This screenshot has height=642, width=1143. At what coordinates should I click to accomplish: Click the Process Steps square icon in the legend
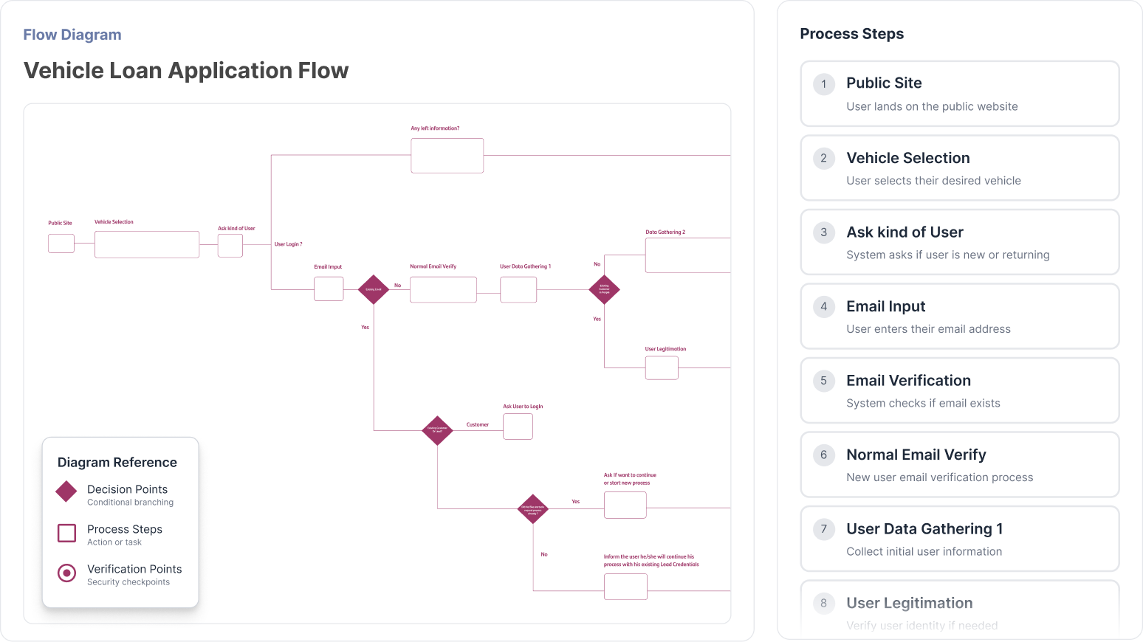66,533
